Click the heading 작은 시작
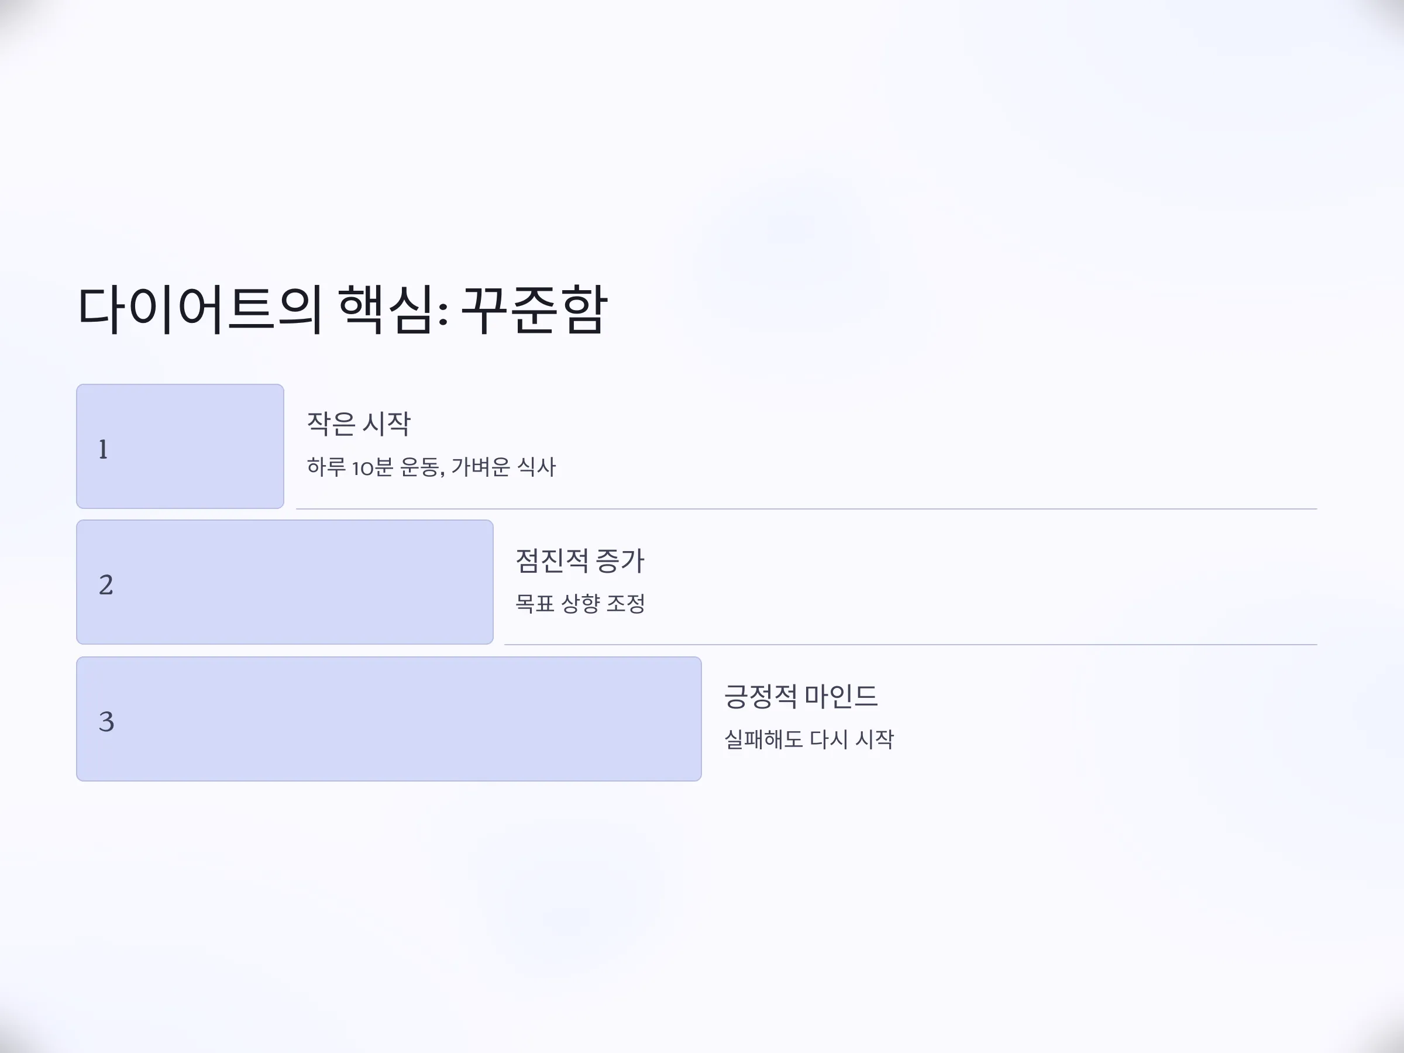Viewport: 1404px width, 1053px height. 359,424
